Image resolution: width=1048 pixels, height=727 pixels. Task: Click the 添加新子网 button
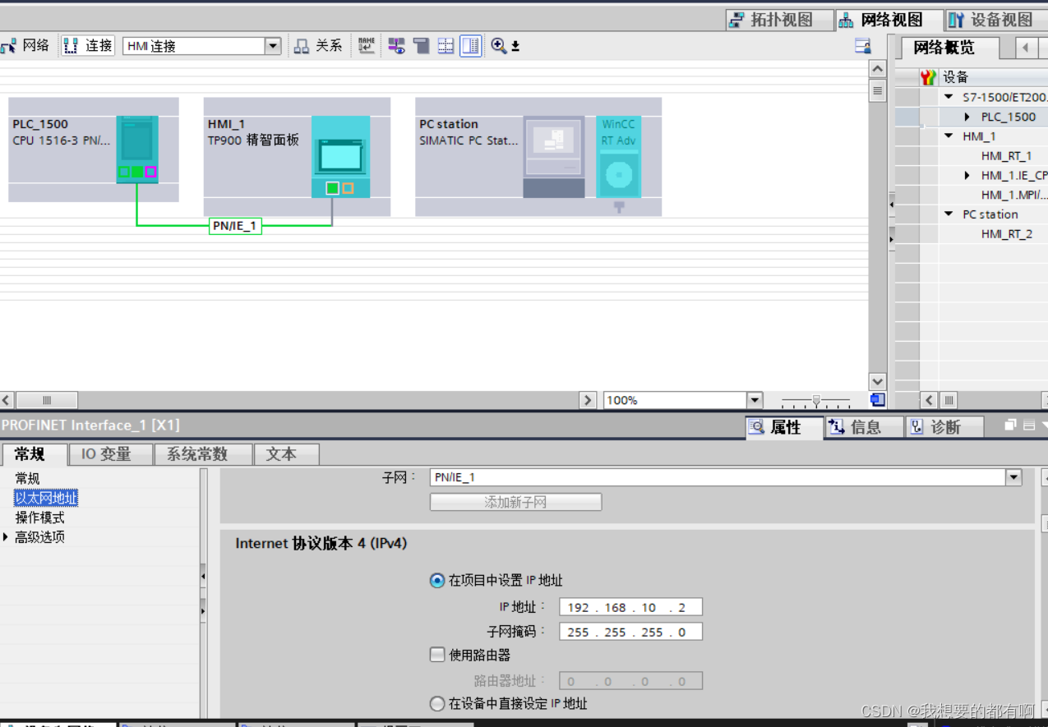pos(515,502)
